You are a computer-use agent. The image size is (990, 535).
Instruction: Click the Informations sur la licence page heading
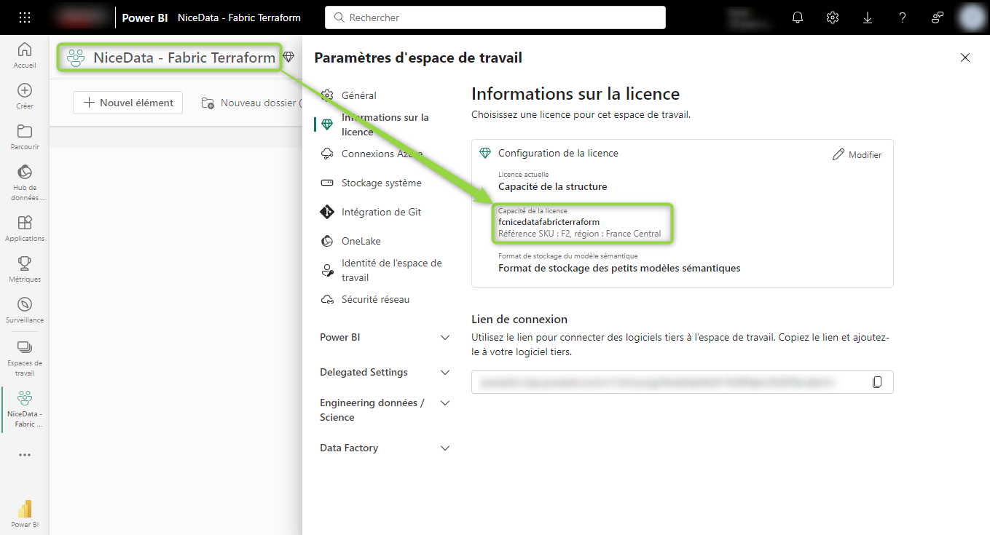click(575, 94)
